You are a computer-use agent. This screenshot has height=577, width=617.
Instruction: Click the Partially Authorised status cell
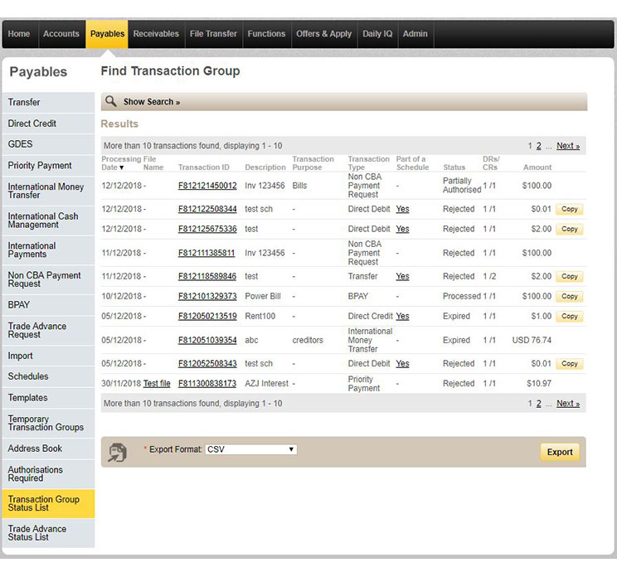pyautogui.click(x=462, y=185)
